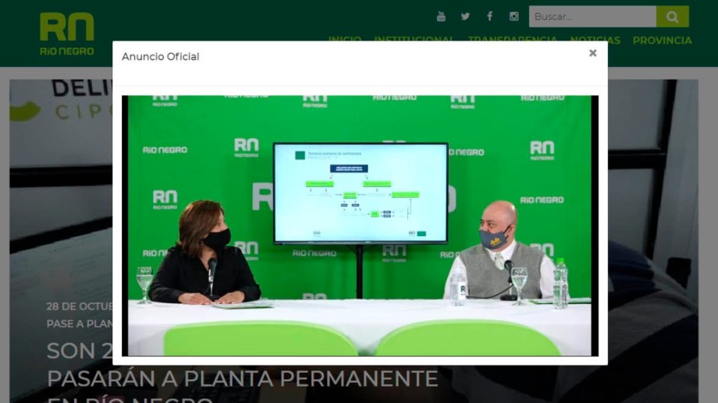This screenshot has width=718, height=403.
Task: Open the PASARÁN A PLANTA PERMANENTE headline
Action: point(242,379)
